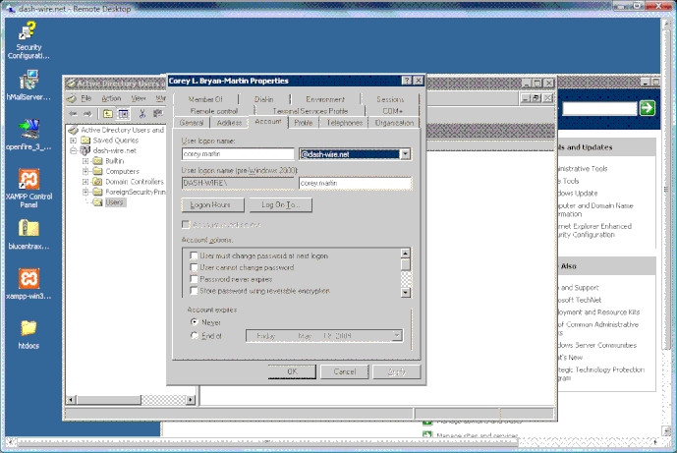Collapse the dash-wire.net tree node
This screenshot has height=453, width=677.
pos(74,150)
